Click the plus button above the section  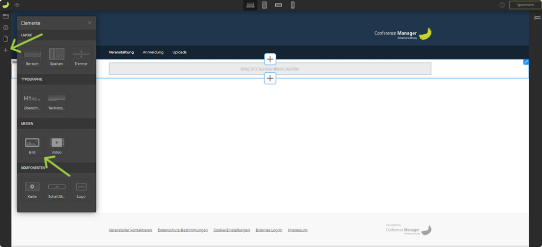click(270, 59)
